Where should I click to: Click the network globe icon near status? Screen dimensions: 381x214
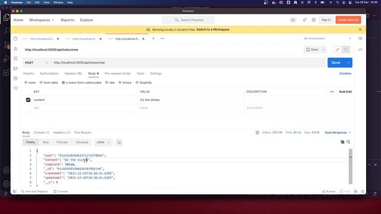coord(257,133)
